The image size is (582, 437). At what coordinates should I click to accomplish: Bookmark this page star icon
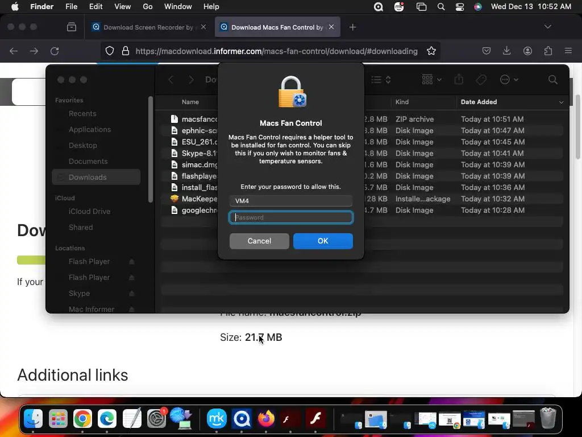point(431,51)
